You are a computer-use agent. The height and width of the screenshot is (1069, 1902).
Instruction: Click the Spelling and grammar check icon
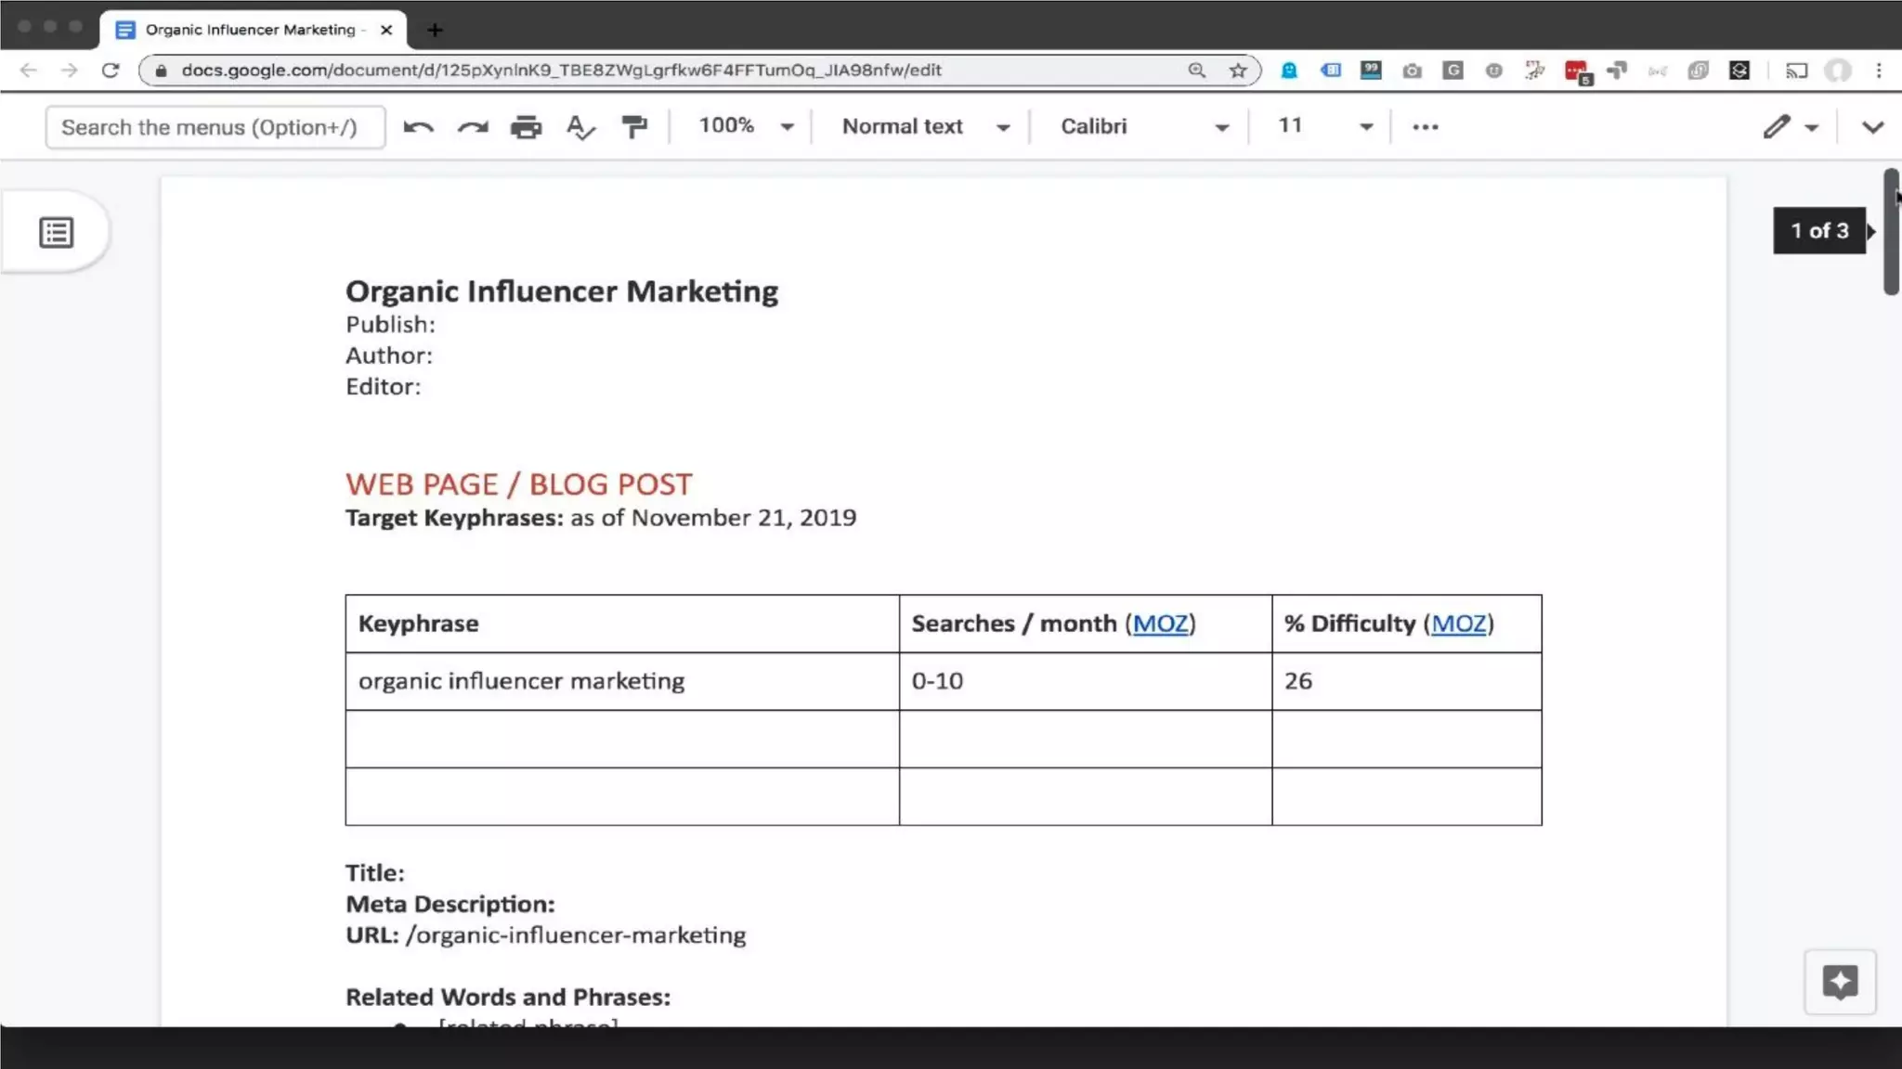coord(580,127)
